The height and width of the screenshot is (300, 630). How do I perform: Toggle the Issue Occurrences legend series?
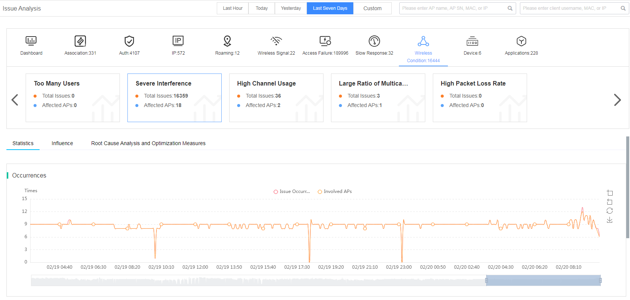point(291,191)
